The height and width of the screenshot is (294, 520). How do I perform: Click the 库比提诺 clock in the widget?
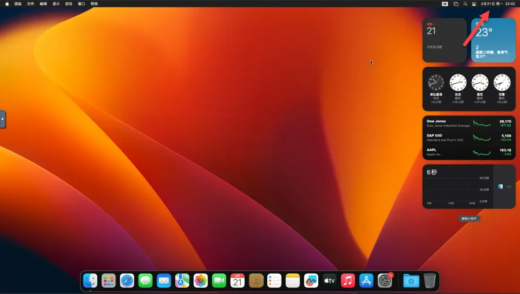[436, 83]
